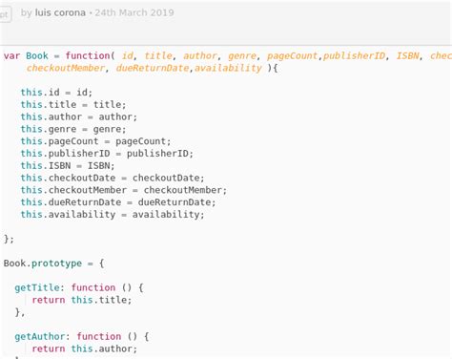Click the this.availability assignment line

click(x=113, y=215)
